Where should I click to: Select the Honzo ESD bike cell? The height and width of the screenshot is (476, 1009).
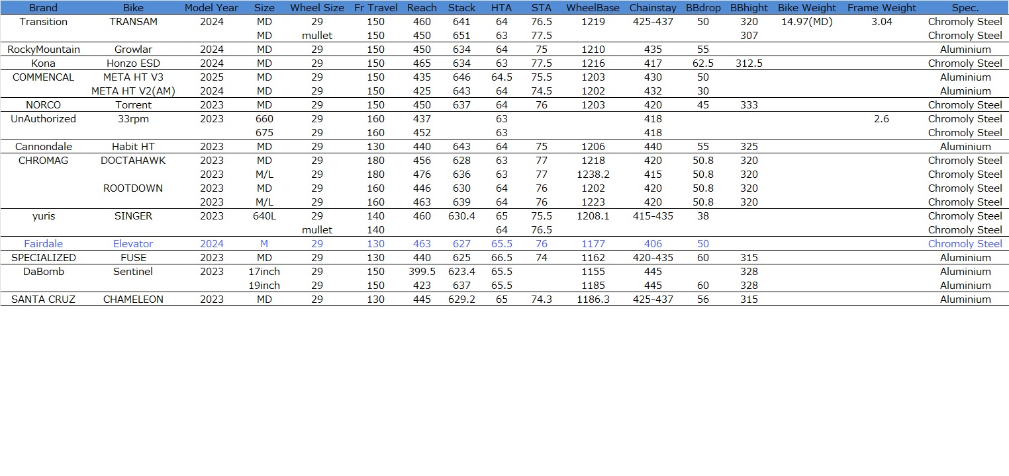coord(133,63)
